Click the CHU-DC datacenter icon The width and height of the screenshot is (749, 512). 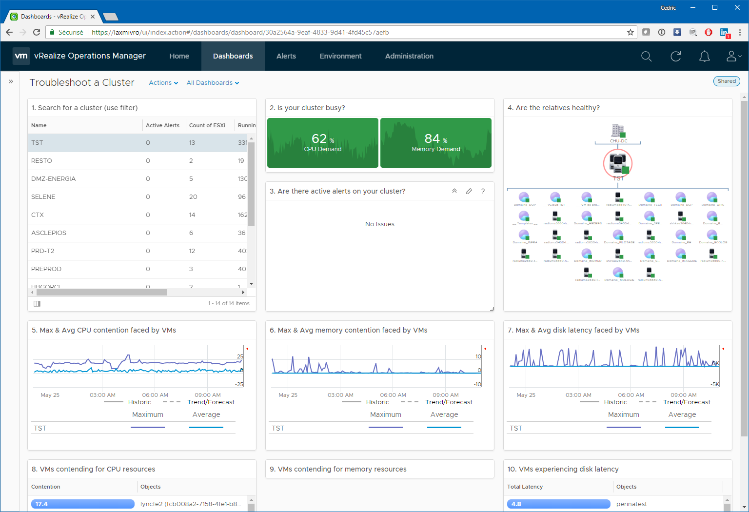tap(618, 131)
